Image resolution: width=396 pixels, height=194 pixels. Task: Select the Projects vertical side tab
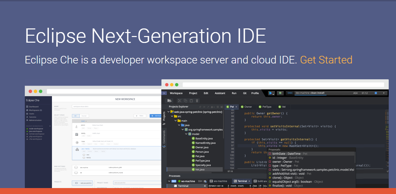tap(164, 116)
